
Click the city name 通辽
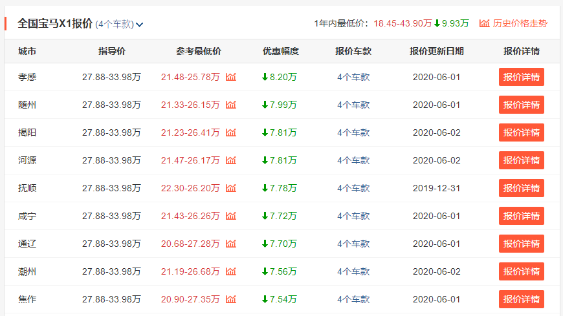[27, 244]
